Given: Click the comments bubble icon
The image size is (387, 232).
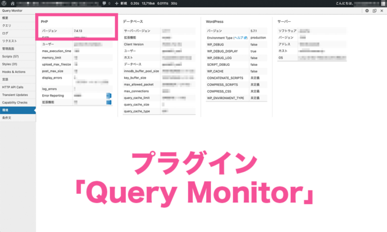Looking at the screenshot, I should 104,4.
